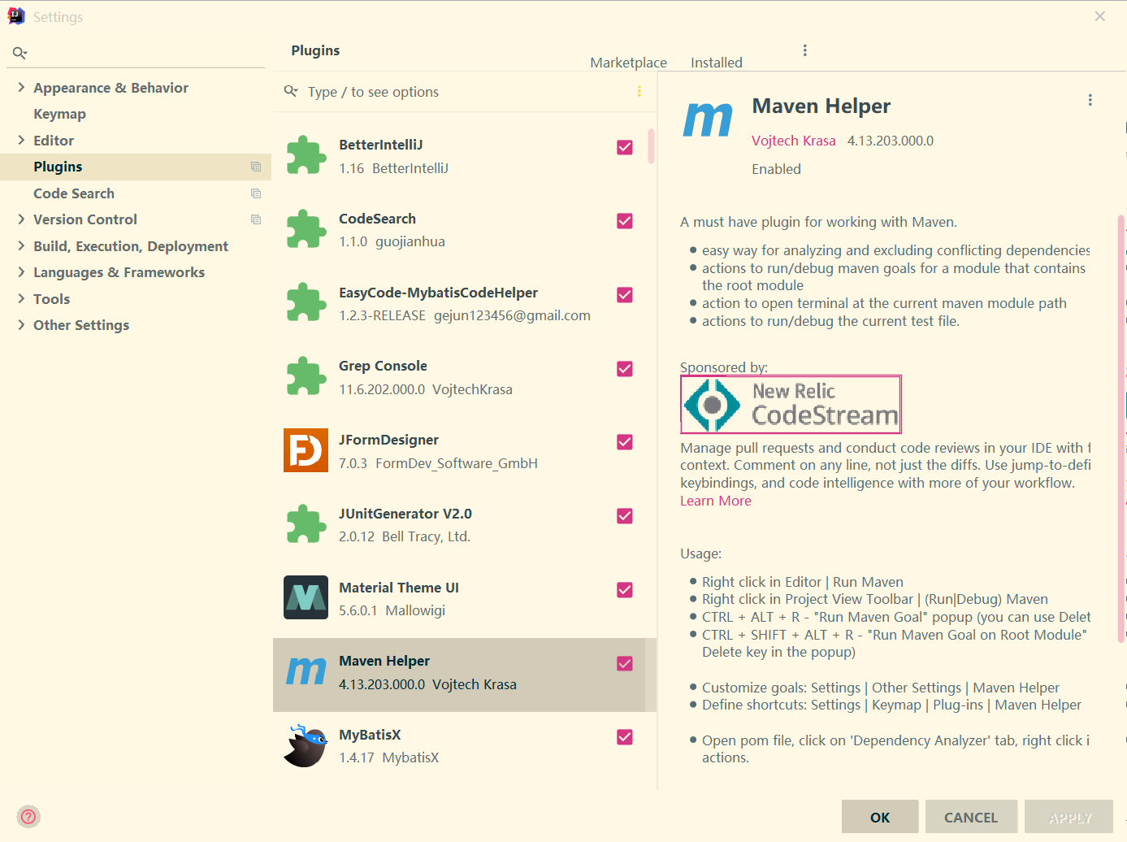Image resolution: width=1127 pixels, height=842 pixels.
Task: Click the large Maven Helper logo in details
Action: 708,120
